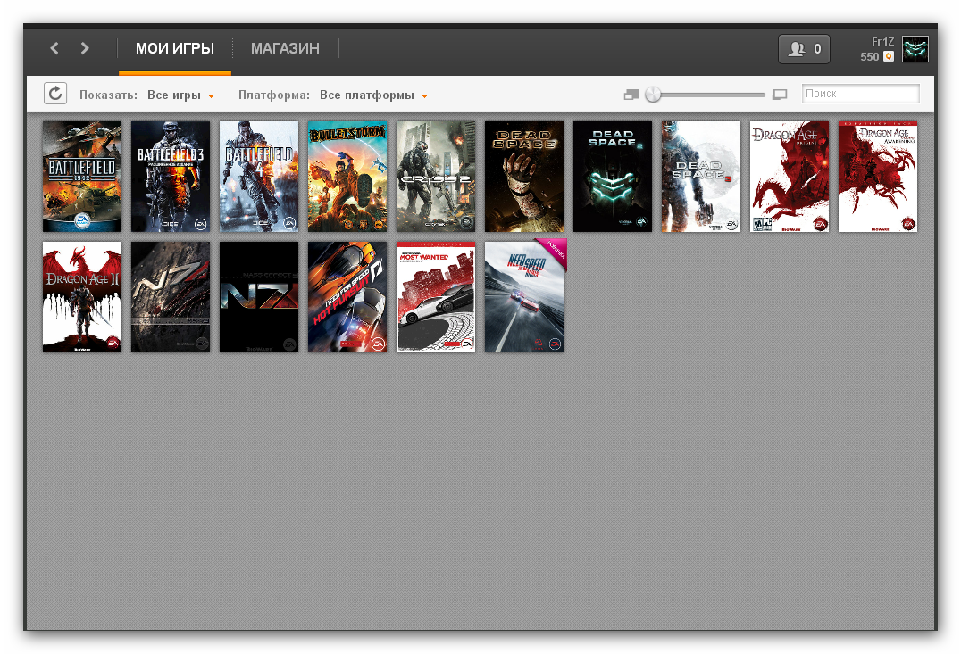The height and width of the screenshot is (654, 961).
Task: Click the Fr1Z user avatar
Action: [915, 49]
